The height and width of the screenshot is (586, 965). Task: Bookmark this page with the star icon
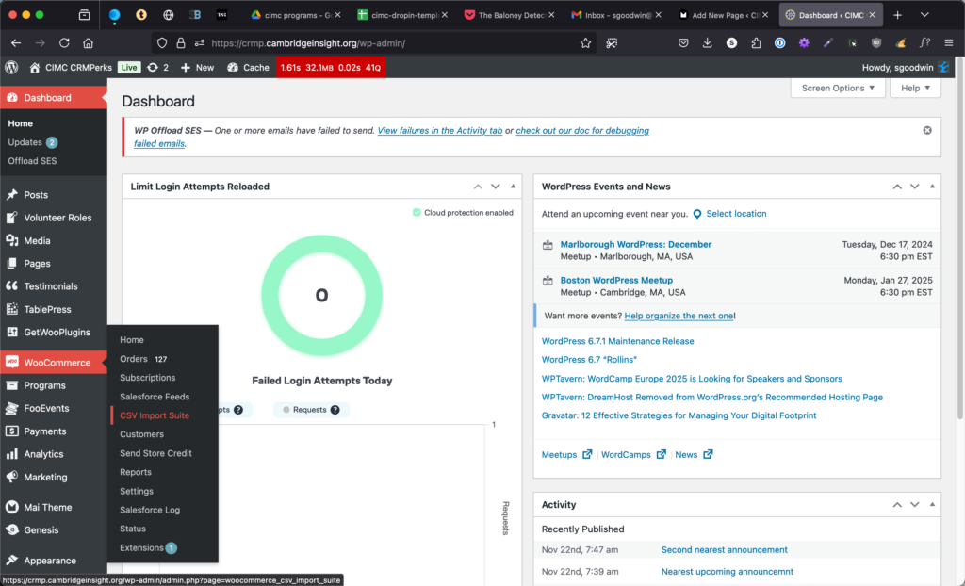pos(585,43)
